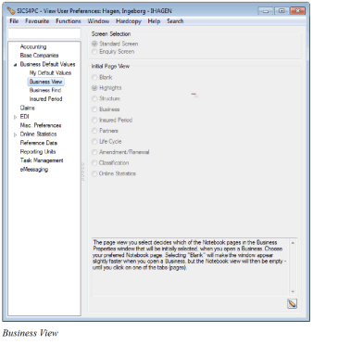This screenshot has width=363, height=345.
Task: Open the Search menu
Action: tap(175, 21)
